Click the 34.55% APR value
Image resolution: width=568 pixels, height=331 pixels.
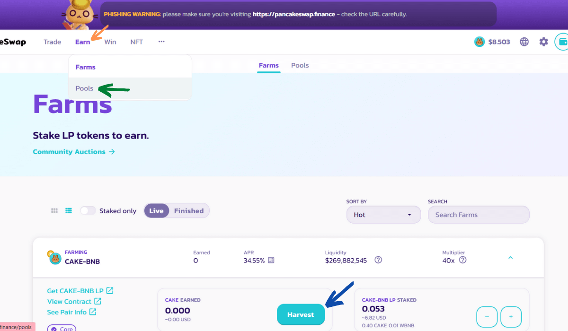pos(254,260)
